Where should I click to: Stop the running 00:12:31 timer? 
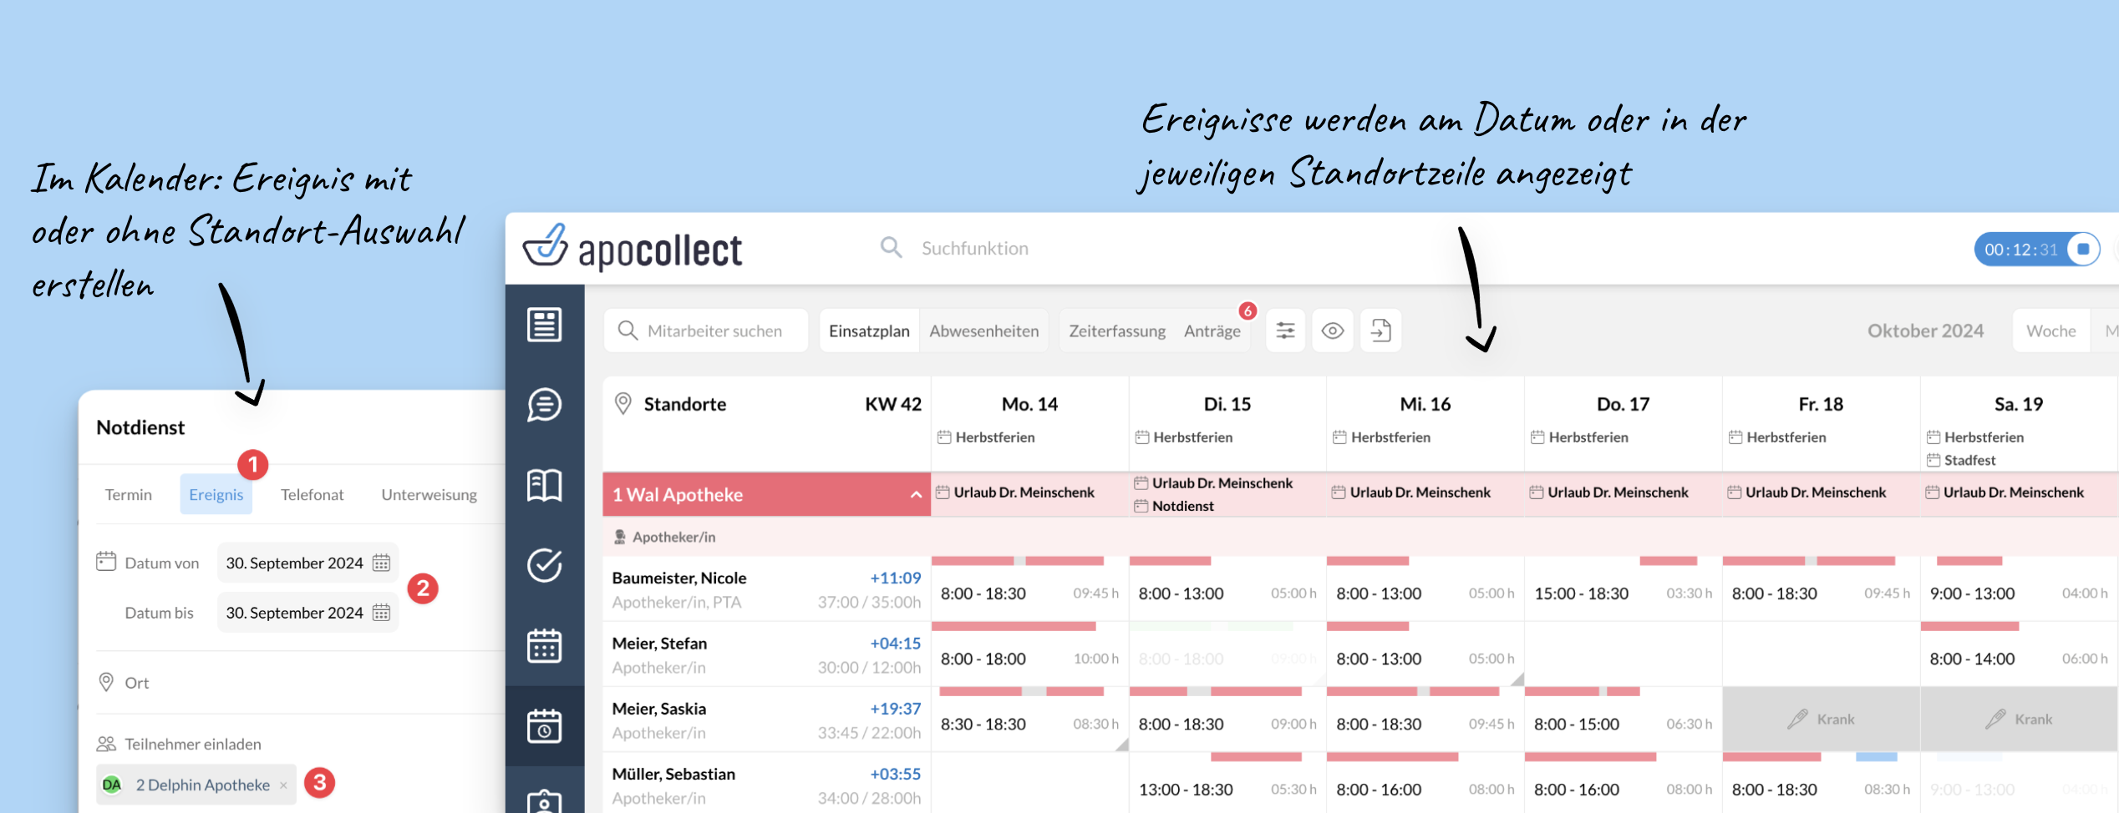click(x=2083, y=250)
